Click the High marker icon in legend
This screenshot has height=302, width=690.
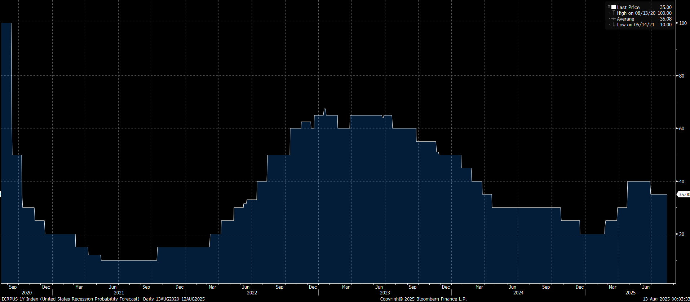(614, 13)
